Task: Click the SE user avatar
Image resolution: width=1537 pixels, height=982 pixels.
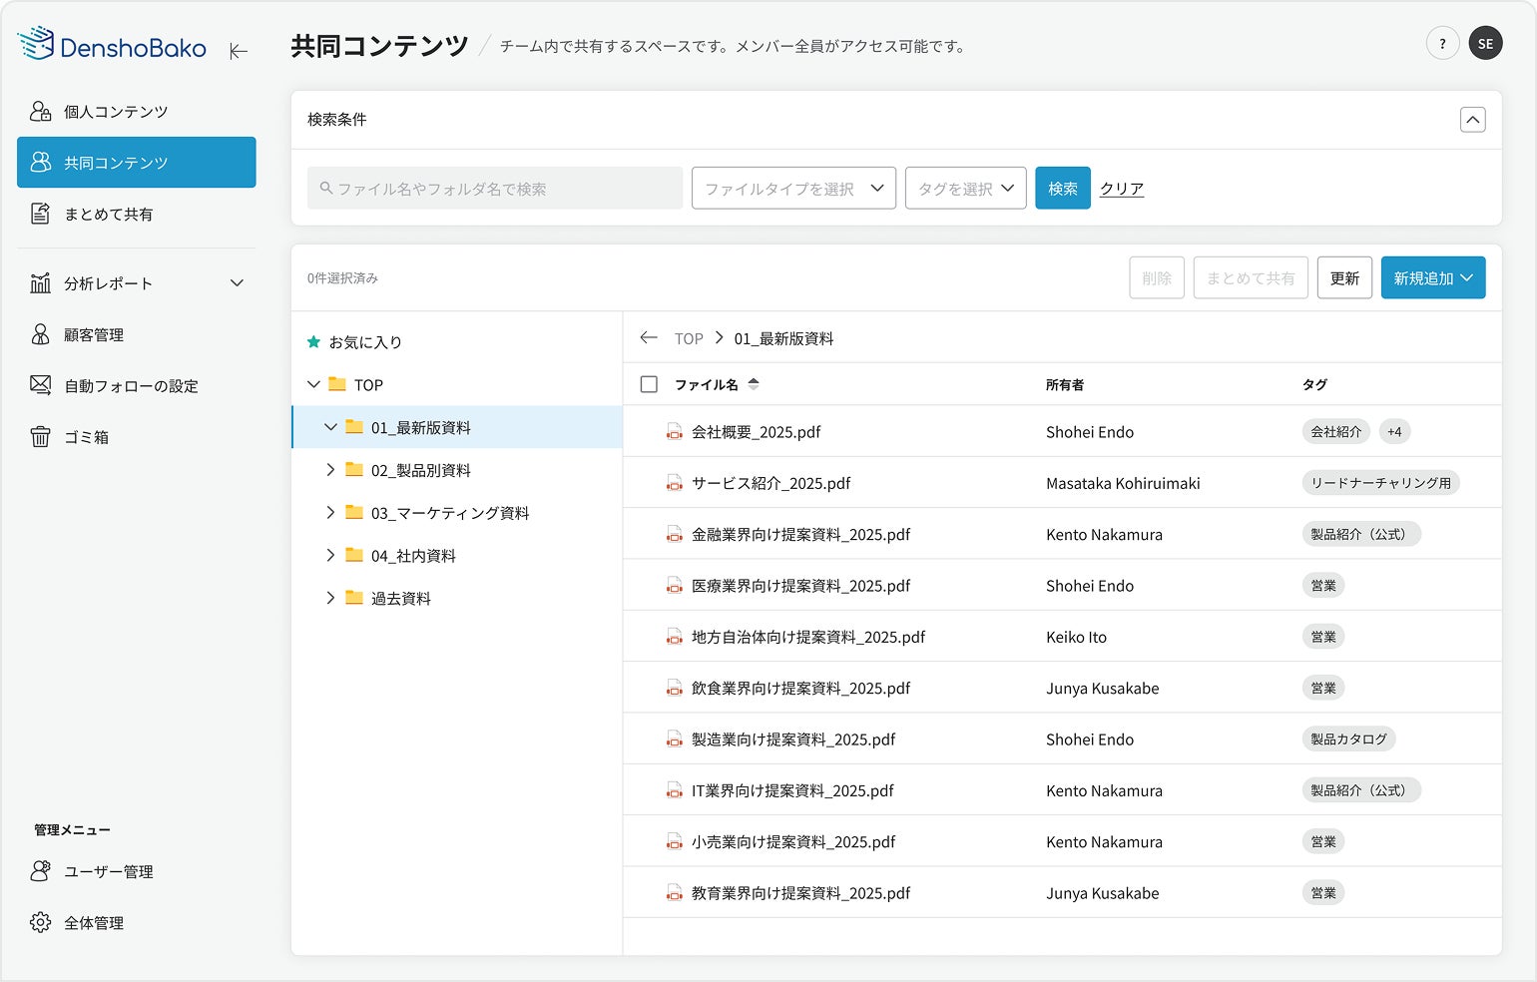Action: (1485, 44)
